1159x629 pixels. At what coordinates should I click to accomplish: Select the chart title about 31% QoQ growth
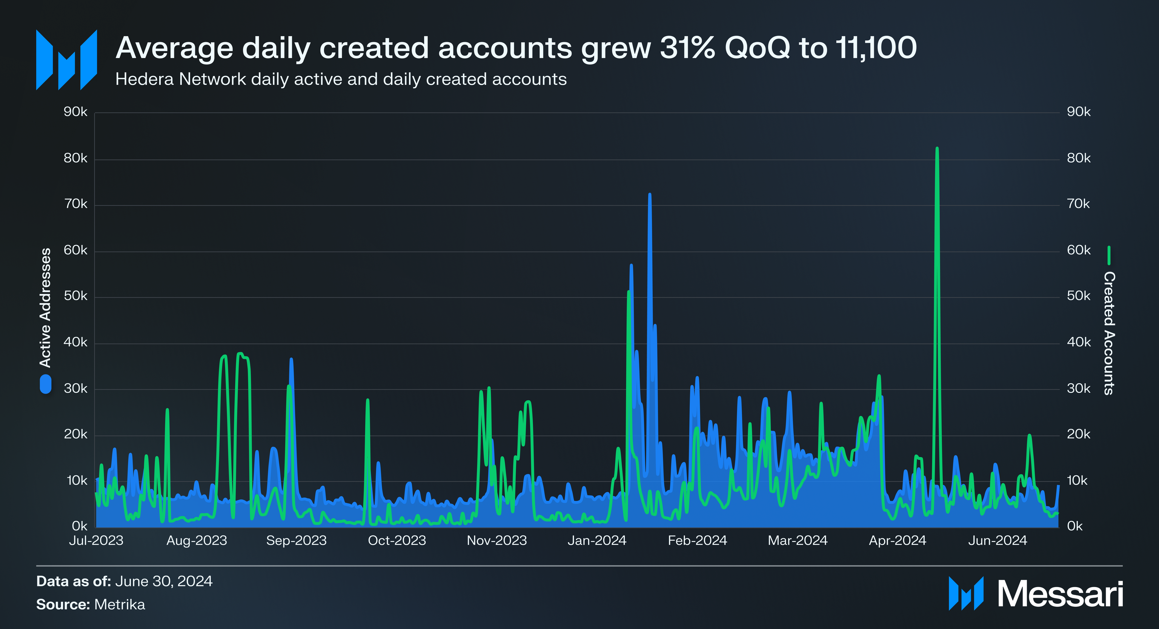coord(516,48)
